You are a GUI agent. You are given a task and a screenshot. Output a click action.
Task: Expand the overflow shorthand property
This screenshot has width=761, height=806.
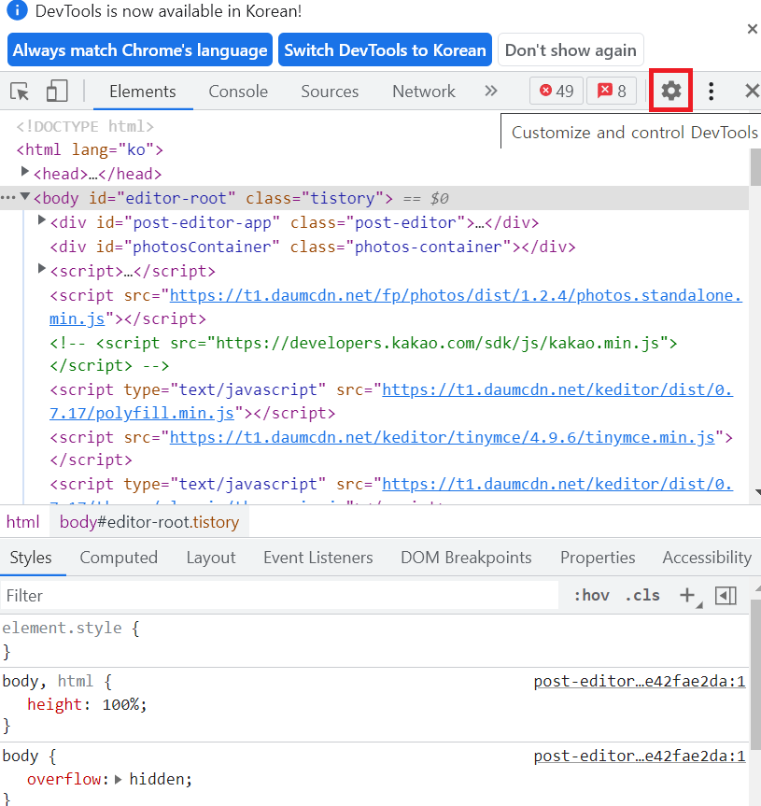click(x=119, y=779)
